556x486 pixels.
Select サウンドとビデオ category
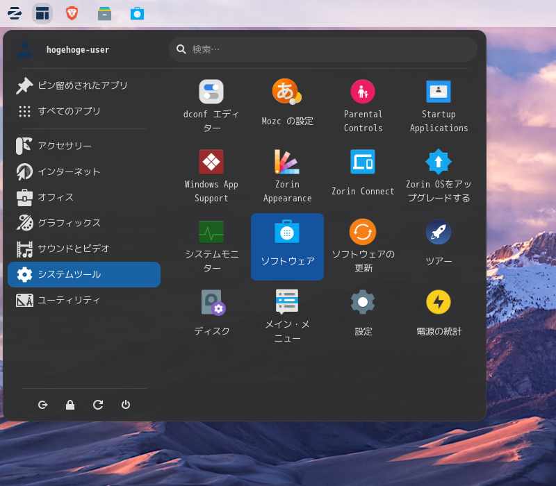coord(84,249)
